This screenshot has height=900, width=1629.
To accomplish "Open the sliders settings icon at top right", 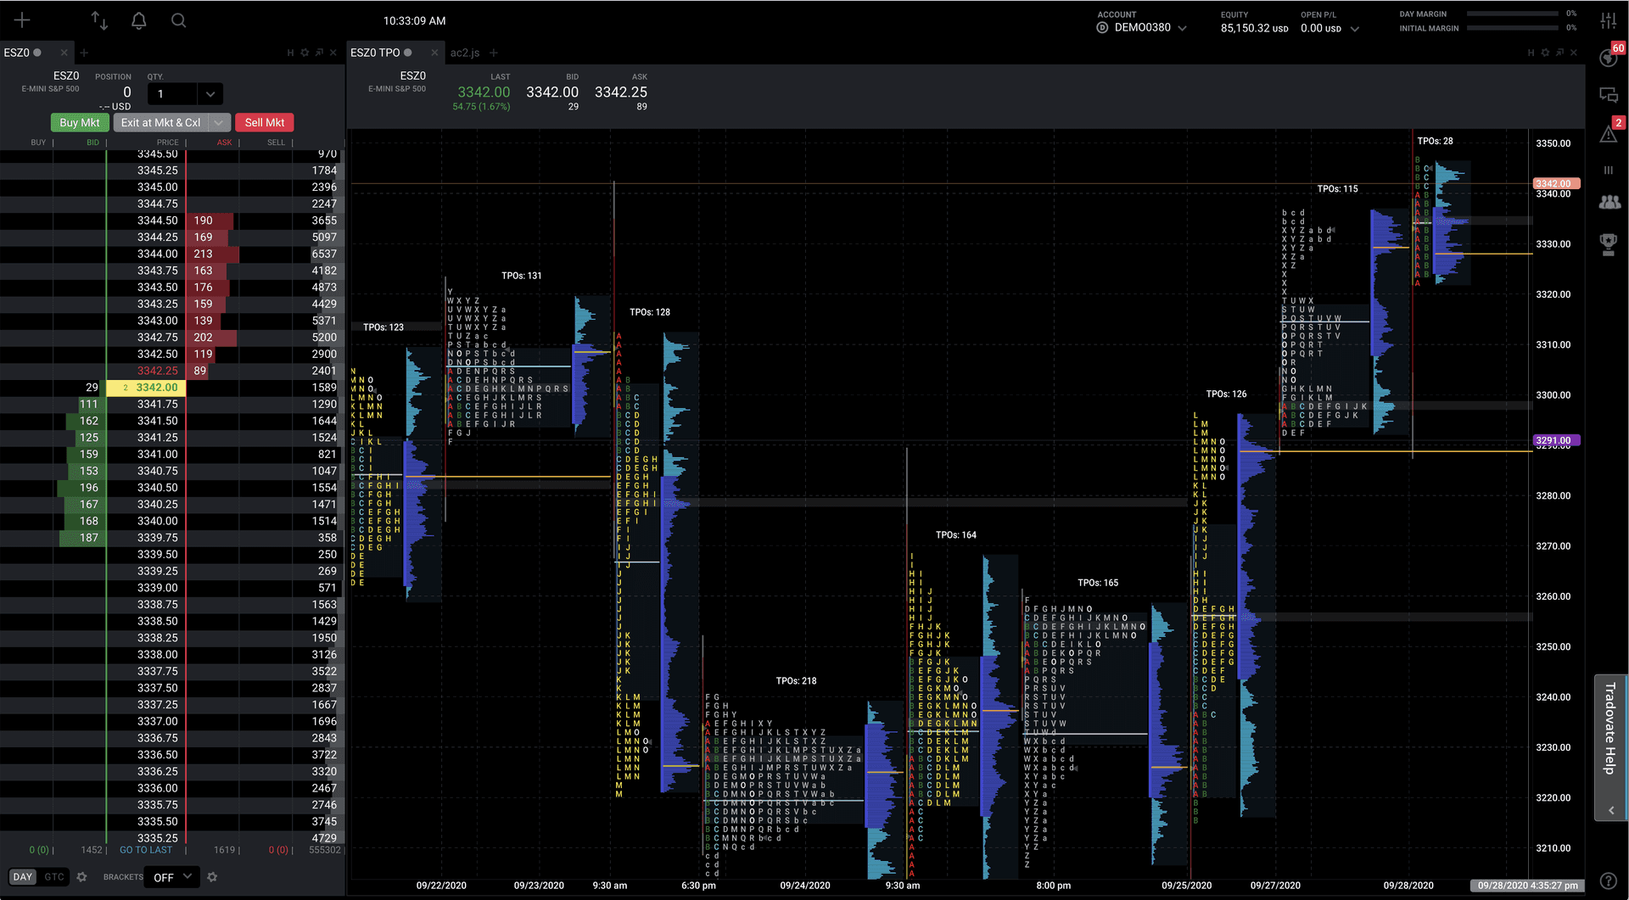I will (1608, 21).
